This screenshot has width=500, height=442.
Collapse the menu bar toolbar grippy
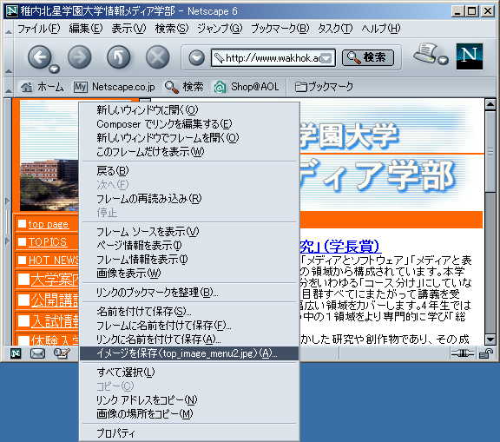point(9,29)
